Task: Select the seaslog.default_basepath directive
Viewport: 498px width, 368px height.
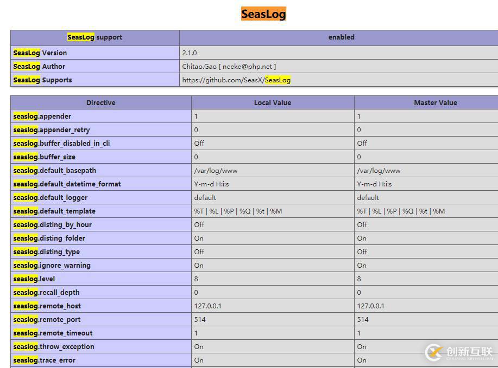Action: (54, 171)
